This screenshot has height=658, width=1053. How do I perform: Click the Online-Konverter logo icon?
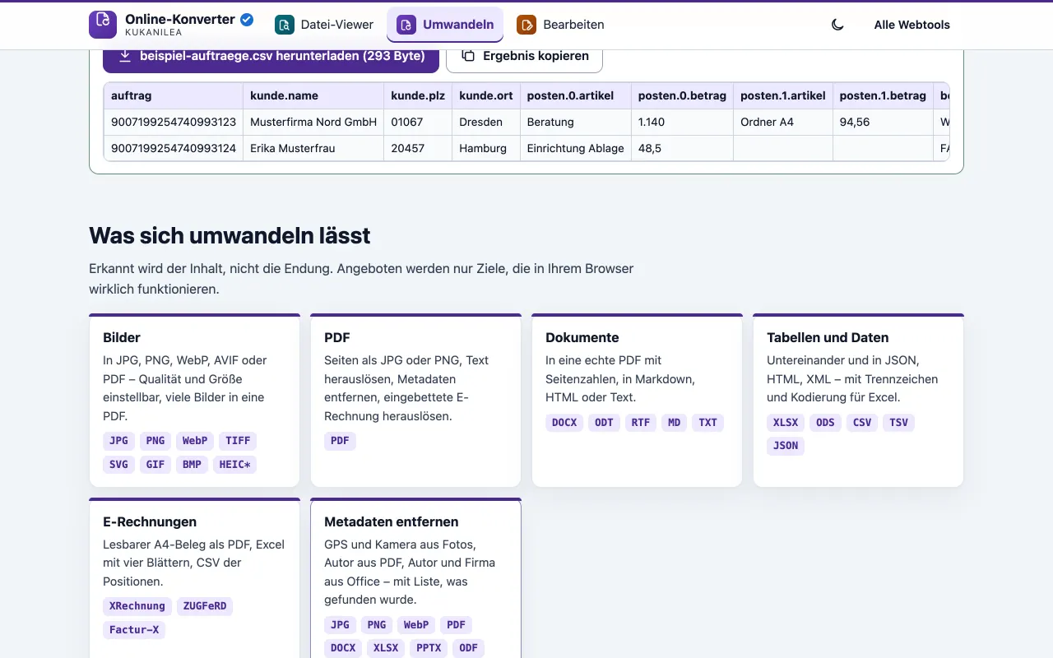click(x=103, y=25)
